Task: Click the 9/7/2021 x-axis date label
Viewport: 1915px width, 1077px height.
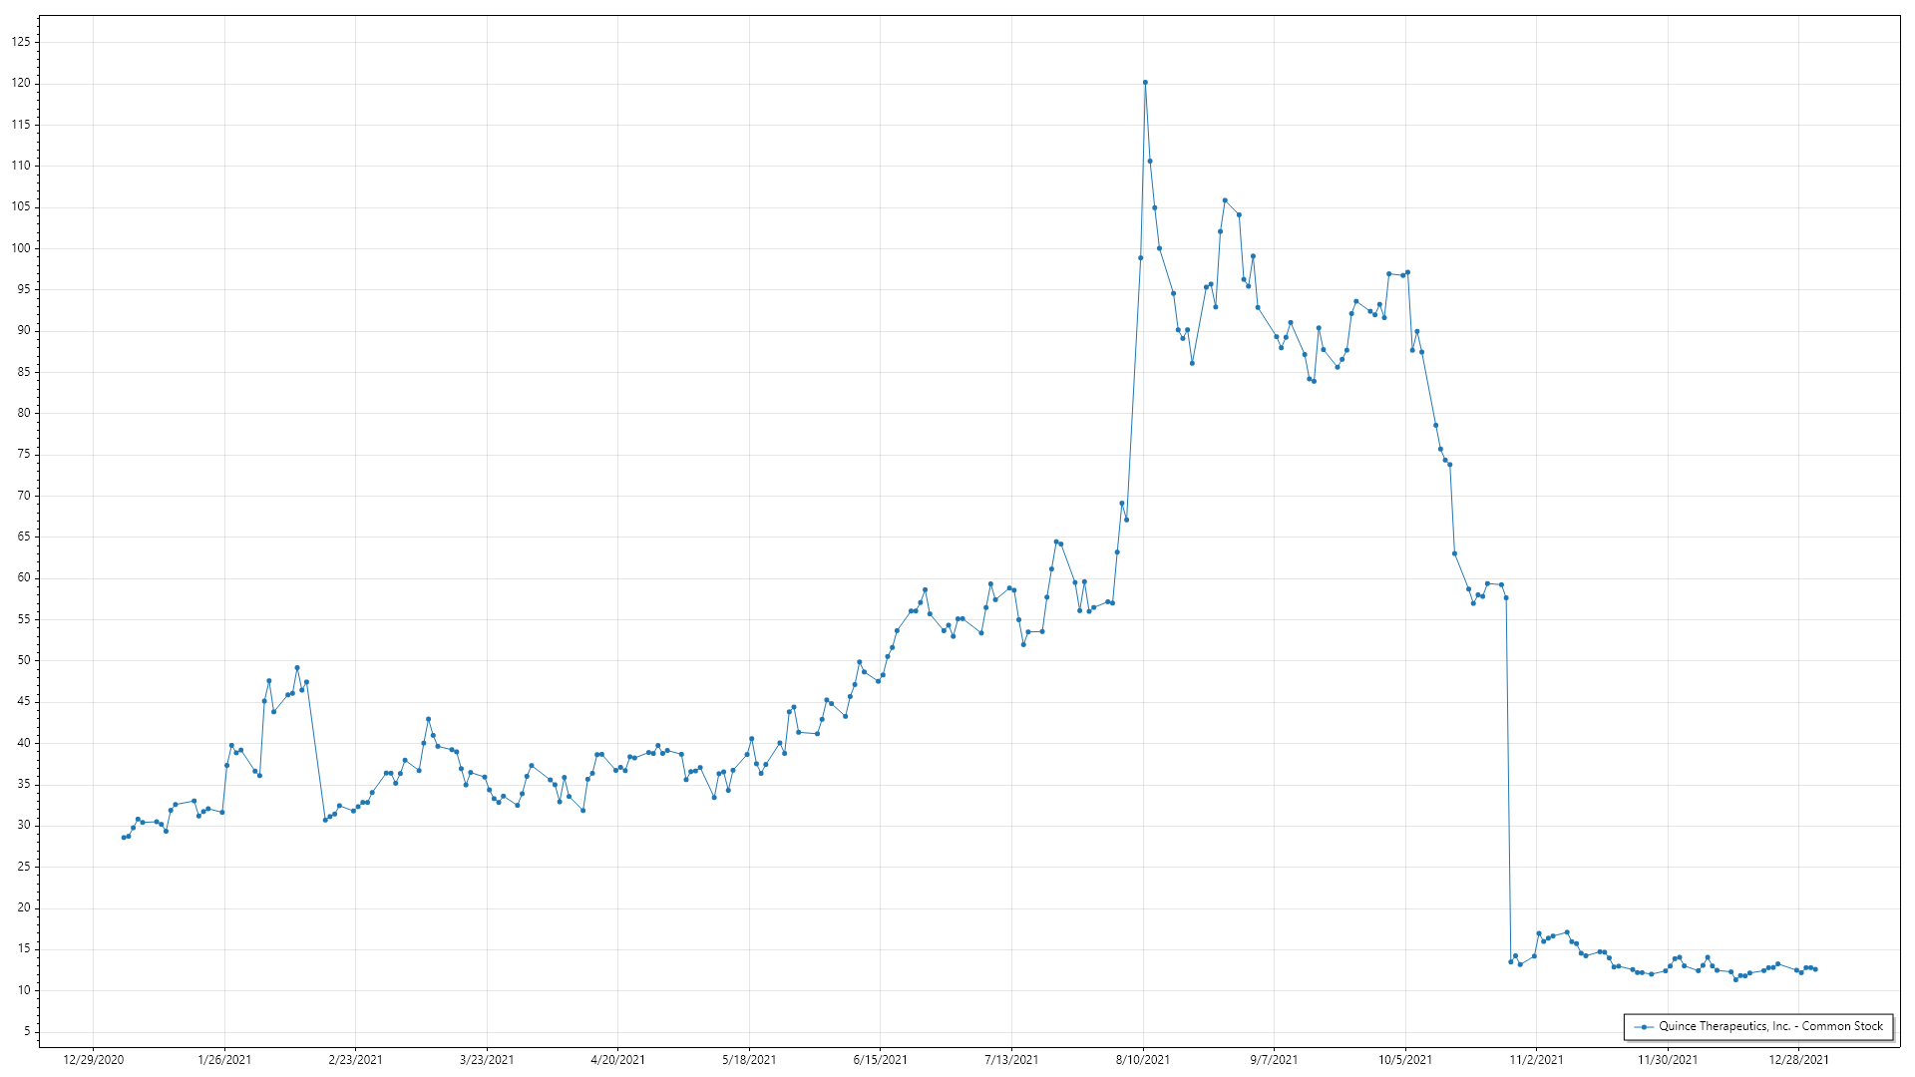Action: click(x=1274, y=1059)
